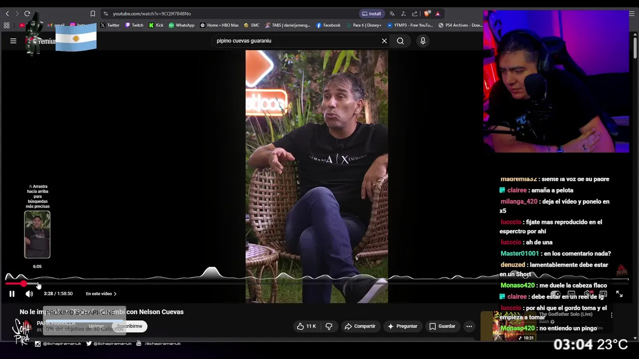The image size is (639, 359).
Task: Run the search with the magnifier icon
Action: tap(400, 41)
